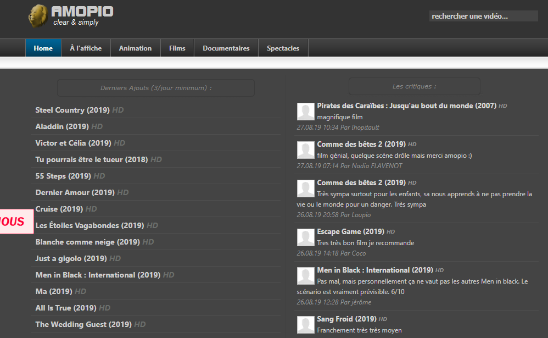Open the Spectacles tab
The width and height of the screenshot is (548, 338).
283,48
